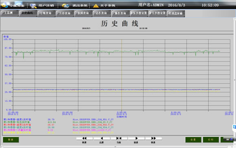Click the horizontal scrollbar at window bottom
236x148 pixels.
point(115,147)
